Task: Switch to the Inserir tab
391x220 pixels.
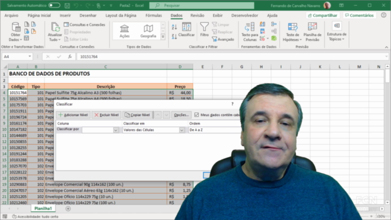Action: tap(65, 15)
